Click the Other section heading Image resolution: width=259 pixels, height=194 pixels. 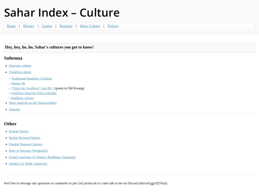(x=10, y=124)
